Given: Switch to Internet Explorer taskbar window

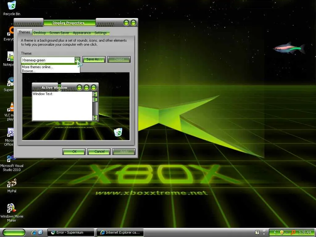Looking at the screenshot, I should tap(120, 232).
